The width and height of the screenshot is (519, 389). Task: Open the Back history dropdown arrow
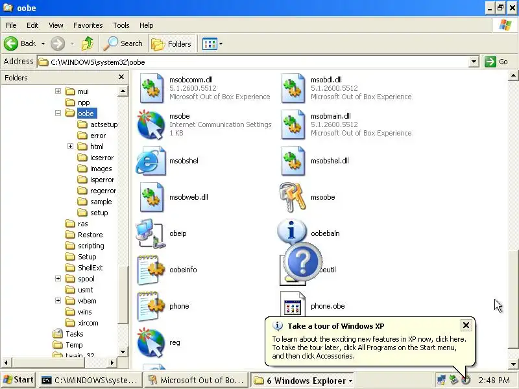tap(43, 43)
